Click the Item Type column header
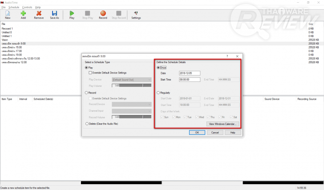Image resolution: width=324 pixels, height=190 pixels. 7,99
